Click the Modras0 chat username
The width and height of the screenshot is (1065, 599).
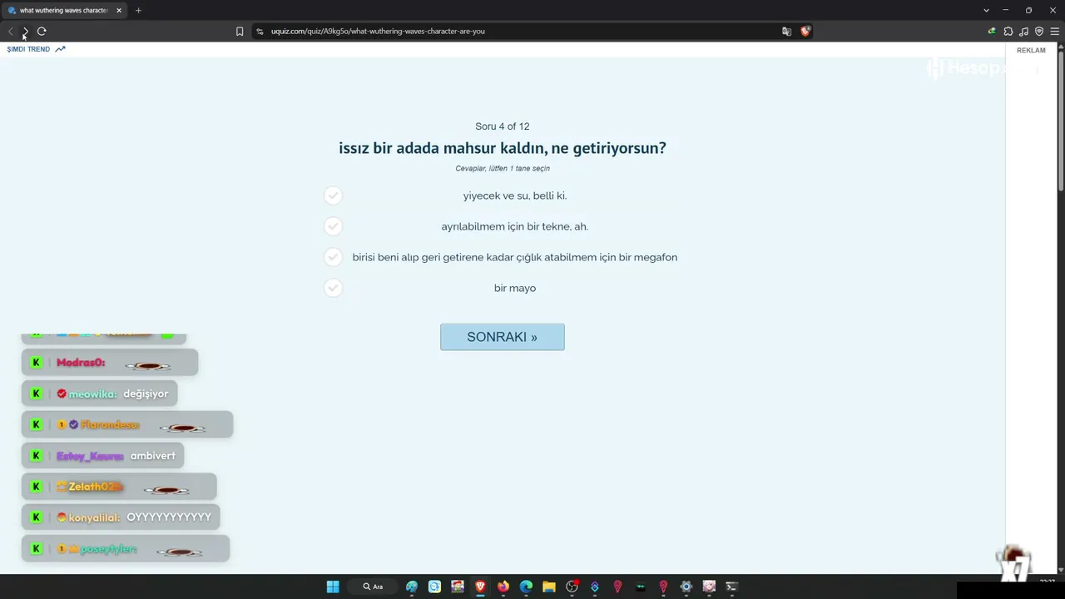(81, 363)
